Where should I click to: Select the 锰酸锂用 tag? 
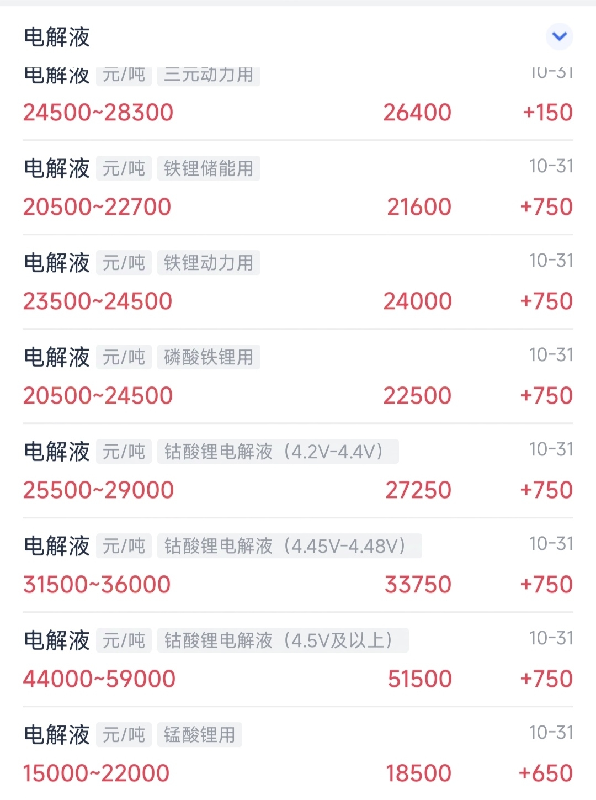199,735
